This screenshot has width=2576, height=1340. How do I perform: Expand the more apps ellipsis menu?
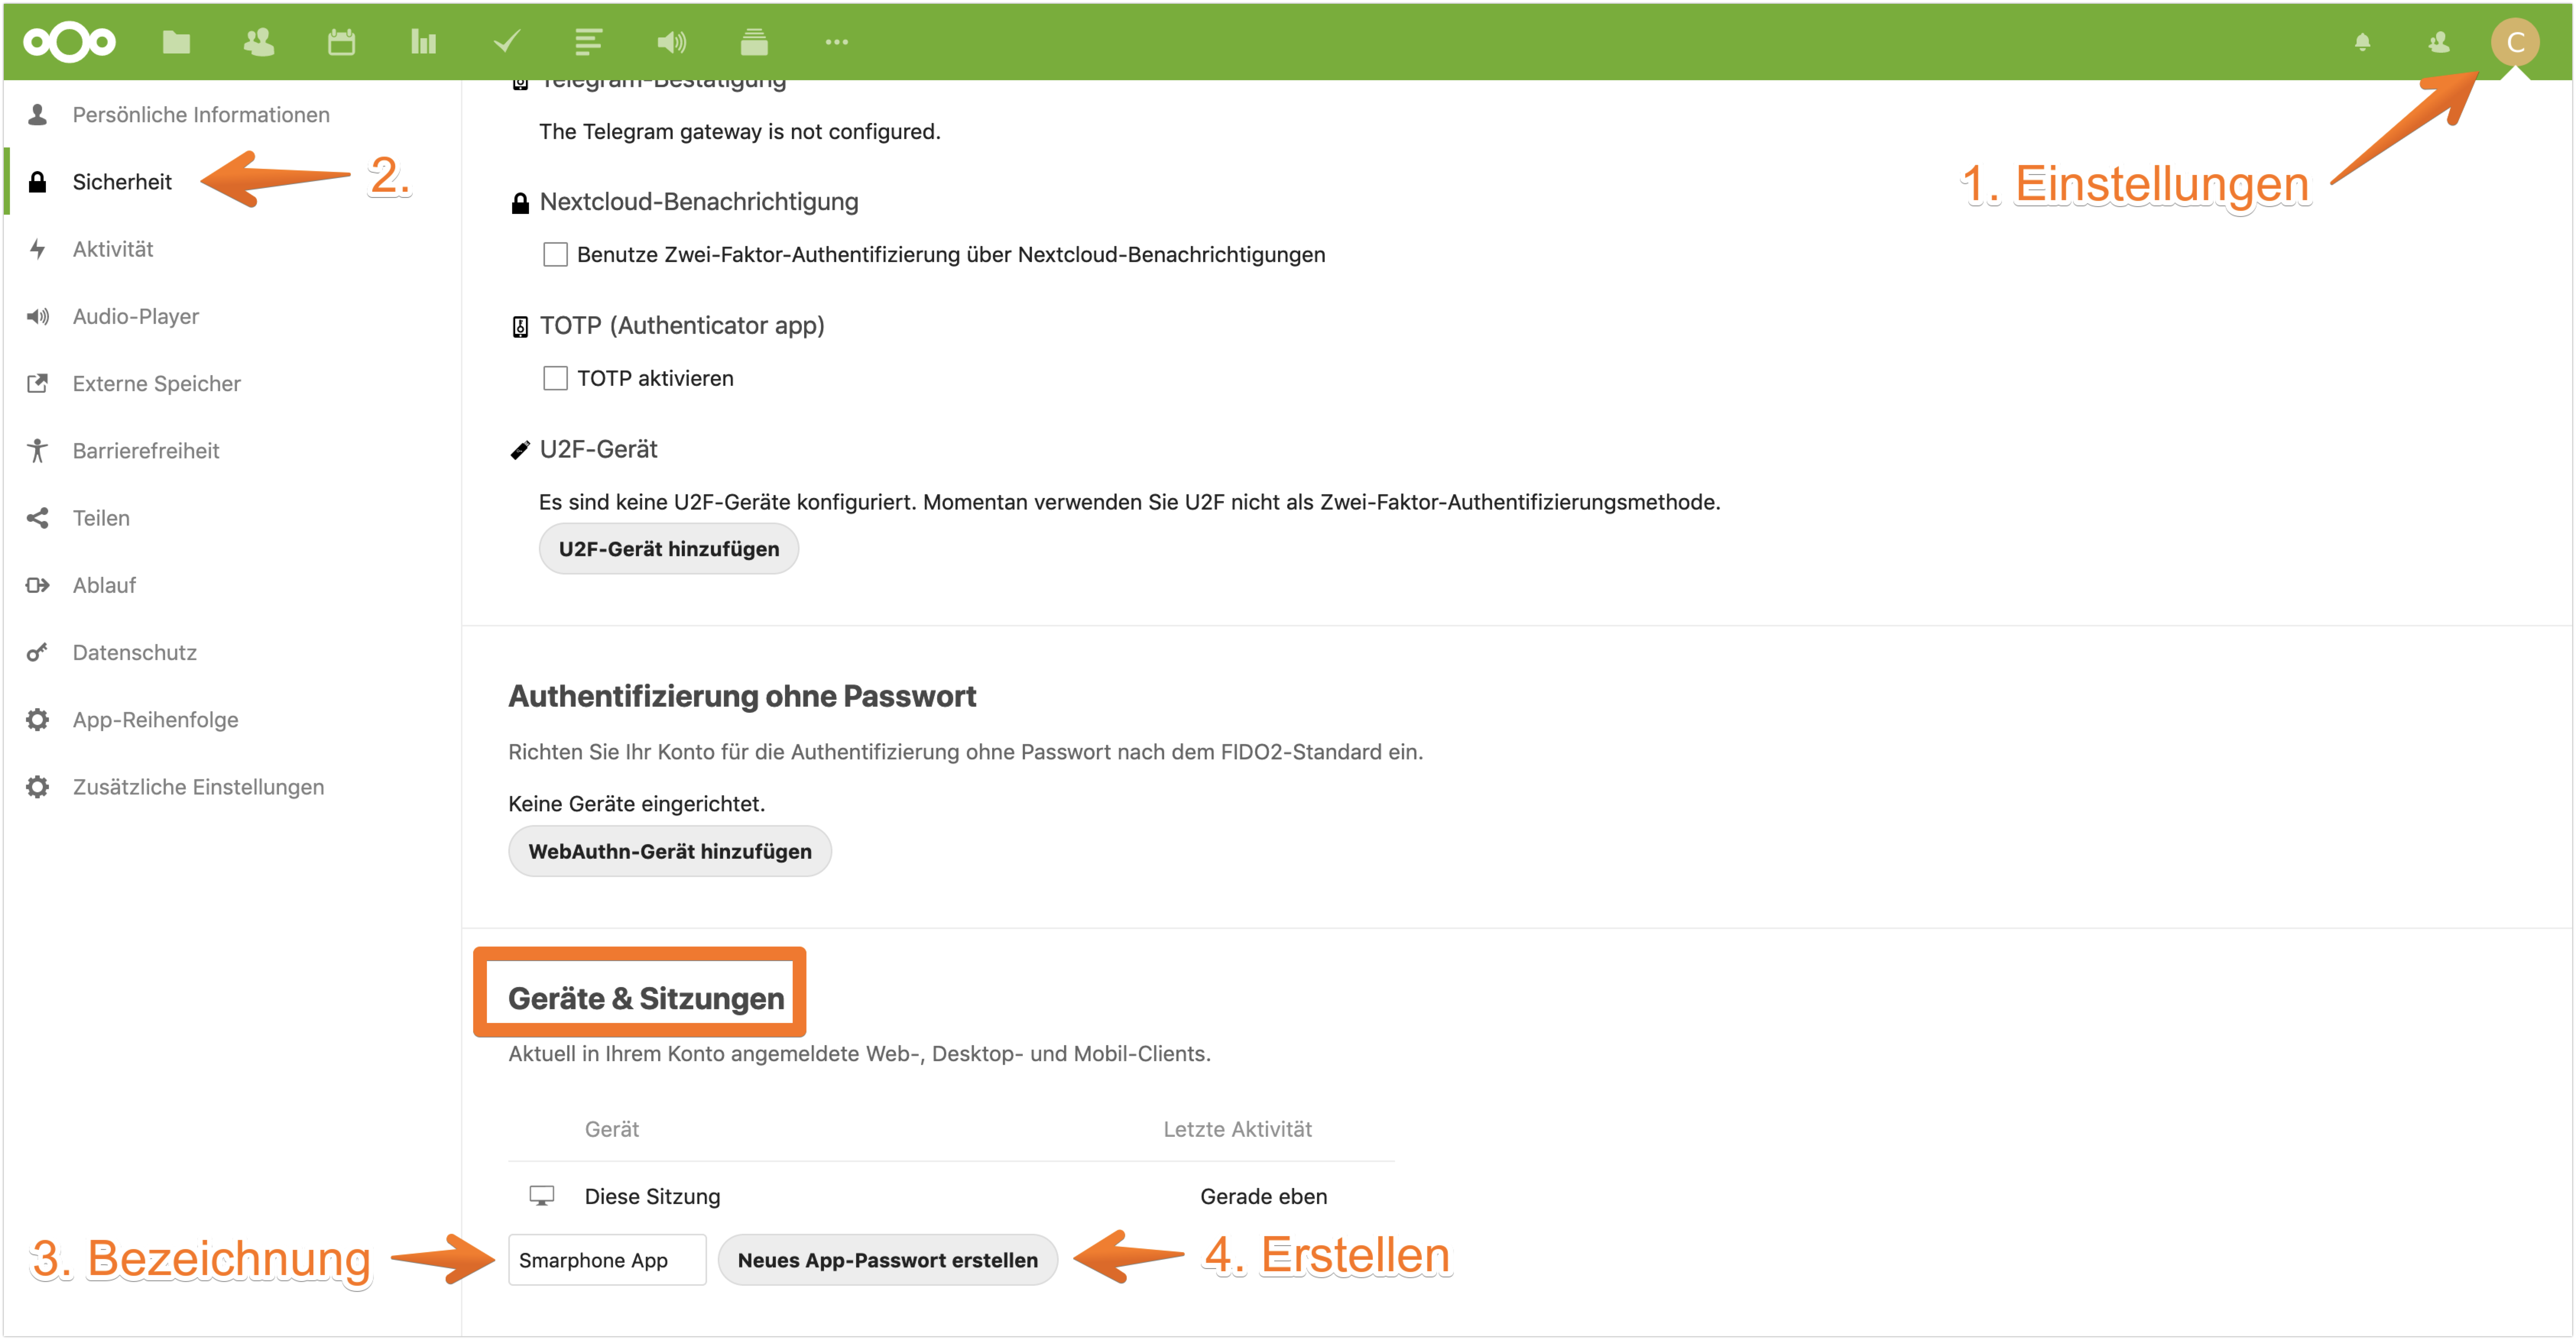coord(836,42)
